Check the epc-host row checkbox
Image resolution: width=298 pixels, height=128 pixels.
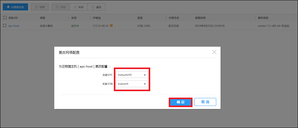(5, 26)
